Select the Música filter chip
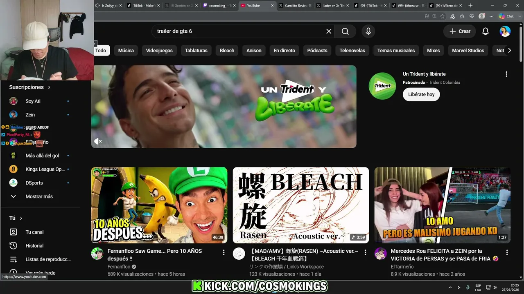This screenshot has width=524, height=294. click(126, 51)
